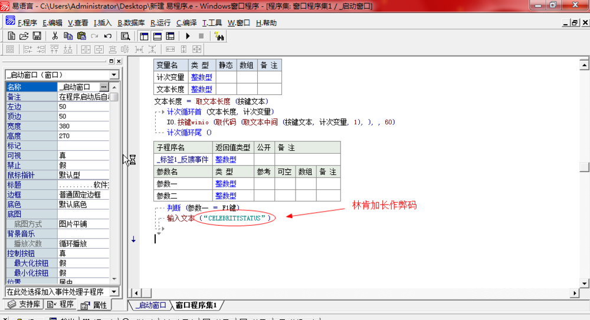Toggle the combined panel layout icon
The image size is (590, 320).
170,36
